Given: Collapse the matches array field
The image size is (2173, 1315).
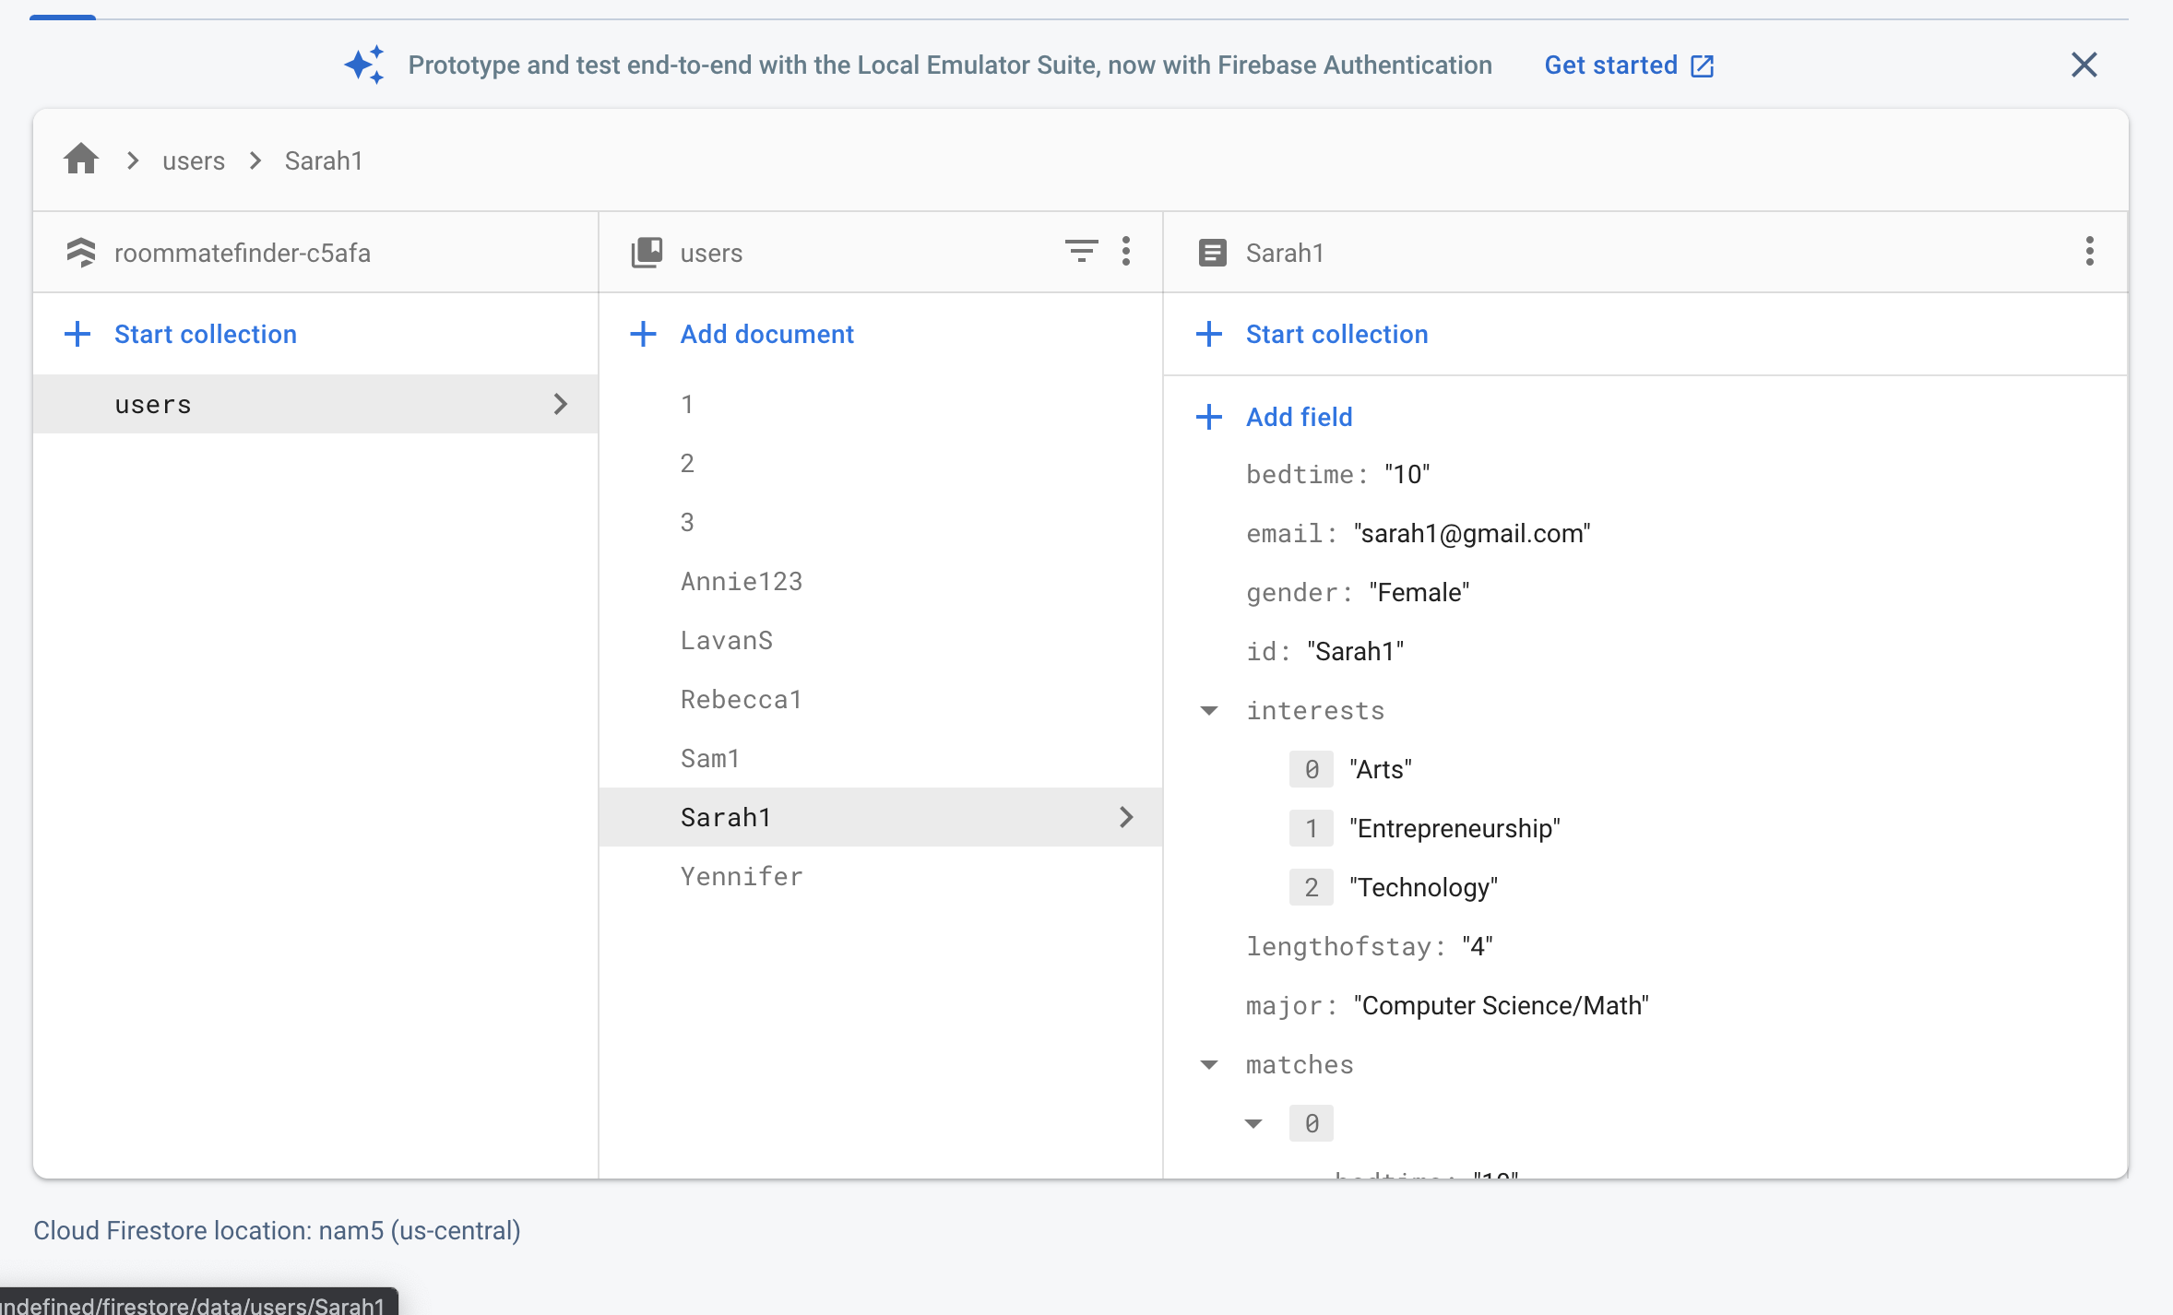Looking at the screenshot, I should 1209,1065.
